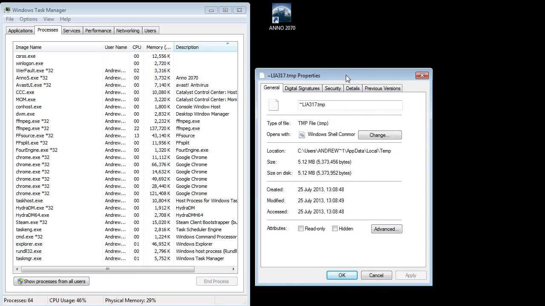The width and height of the screenshot is (545, 306).
Task: Click OK in the Properties dialog
Action: click(x=342, y=275)
